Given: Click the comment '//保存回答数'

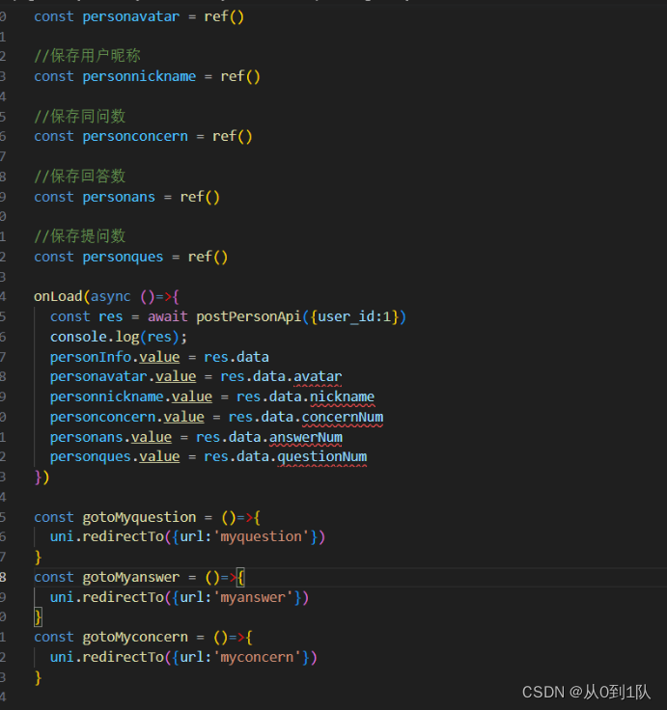Looking at the screenshot, I should [80, 177].
